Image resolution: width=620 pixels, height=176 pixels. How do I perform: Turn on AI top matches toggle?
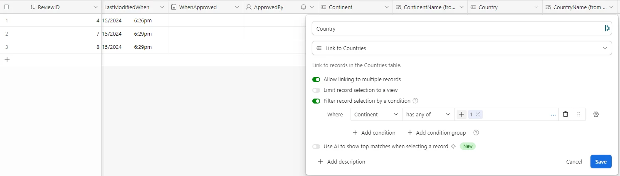point(316,146)
